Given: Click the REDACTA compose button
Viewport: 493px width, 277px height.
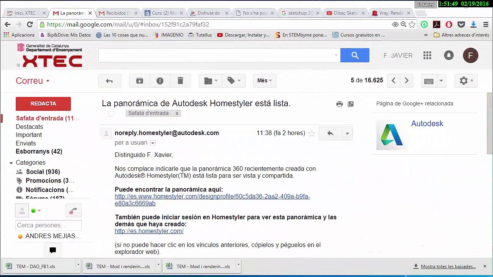Looking at the screenshot, I should tap(43, 103).
